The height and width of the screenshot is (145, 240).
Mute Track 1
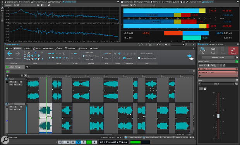tap(11, 82)
